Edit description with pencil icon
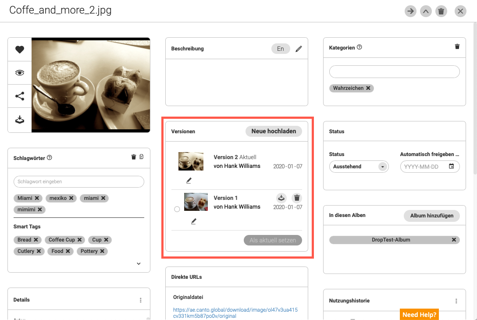Screen dimensions: 477x320 pyautogui.click(x=299, y=49)
